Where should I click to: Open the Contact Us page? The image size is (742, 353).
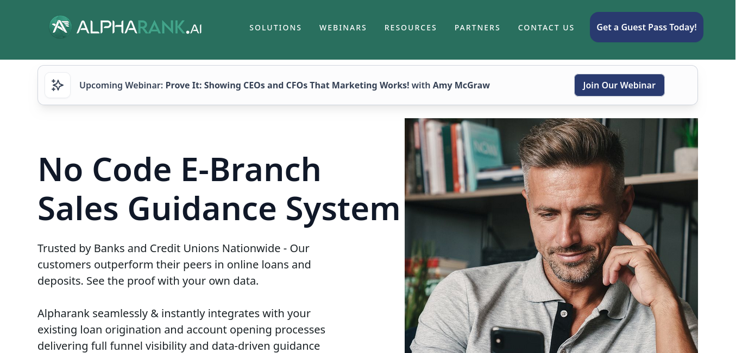pyautogui.click(x=546, y=28)
